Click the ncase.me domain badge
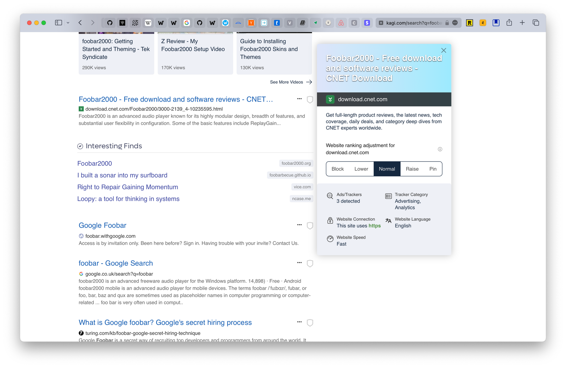 [301, 199]
